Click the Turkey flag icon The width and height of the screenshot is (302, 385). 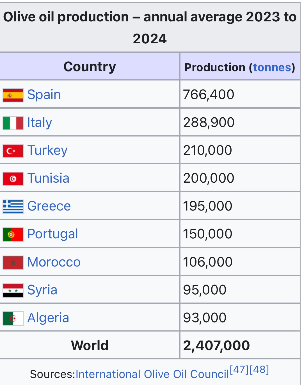click(x=13, y=151)
